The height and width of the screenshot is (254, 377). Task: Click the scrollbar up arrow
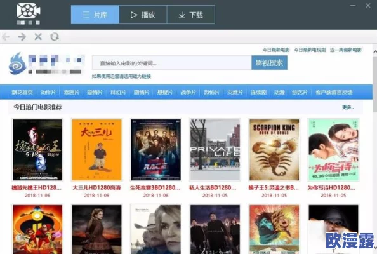click(375, 51)
